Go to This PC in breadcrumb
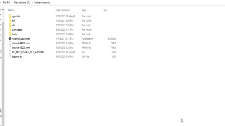 (6, 2)
